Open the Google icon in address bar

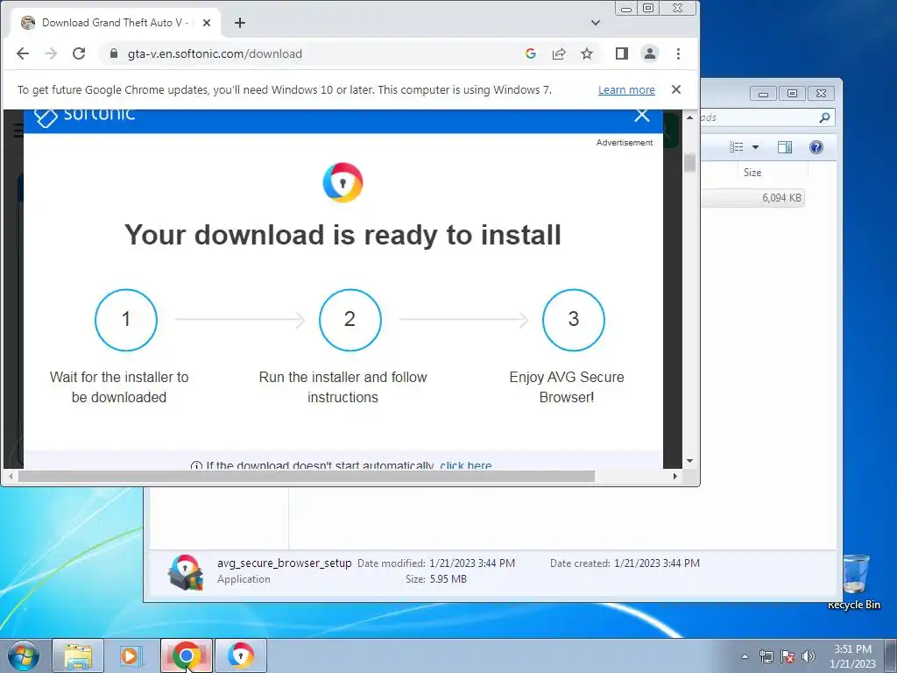530,53
